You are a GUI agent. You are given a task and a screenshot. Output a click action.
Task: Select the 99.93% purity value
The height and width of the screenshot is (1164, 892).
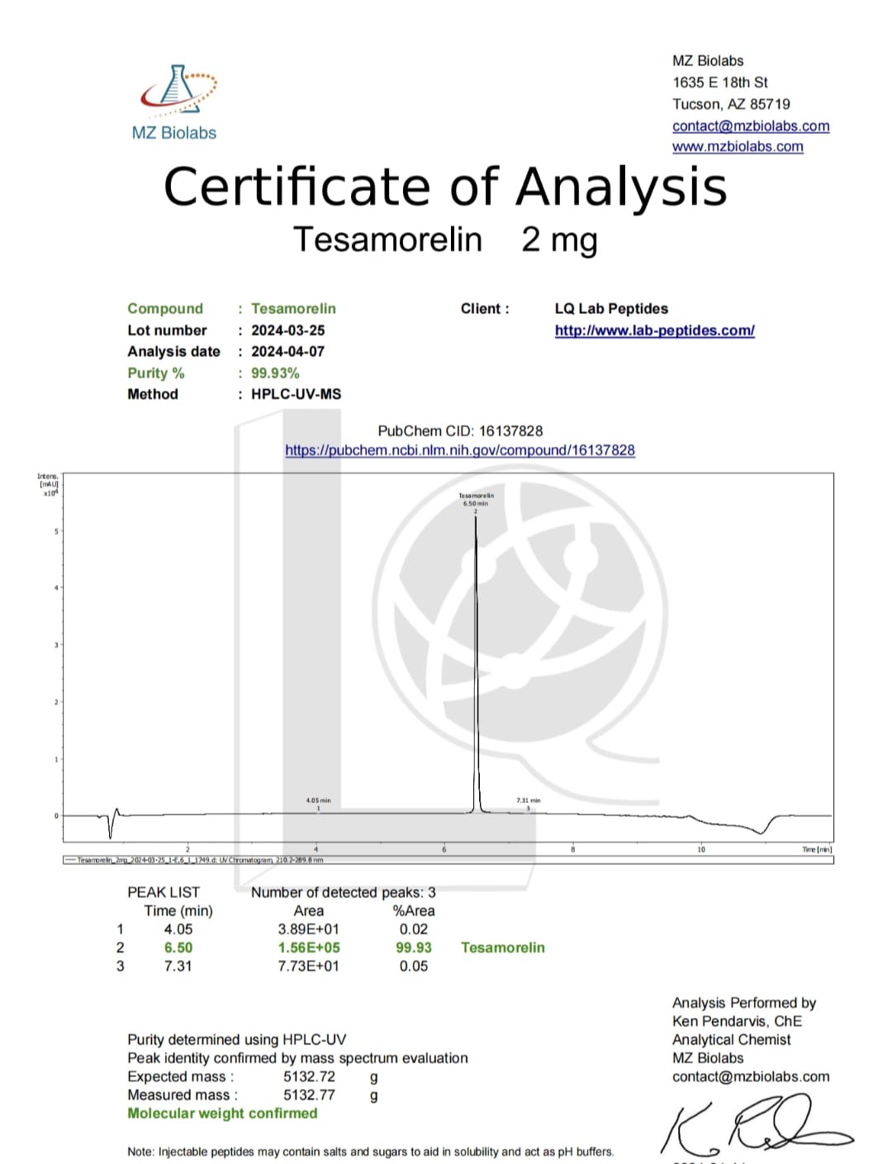pyautogui.click(x=275, y=373)
